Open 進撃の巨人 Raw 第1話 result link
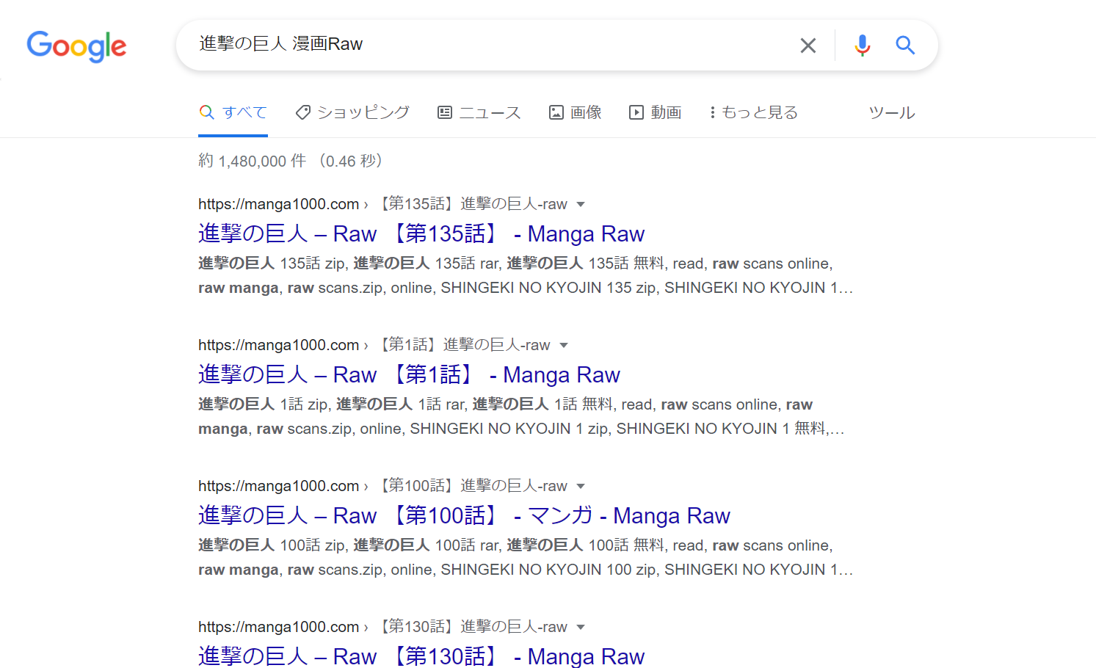The width and height of the screenshot is (1096, 668). tap(409, 374)
